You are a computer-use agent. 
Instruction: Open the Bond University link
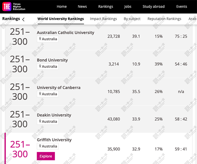[52, 60]
